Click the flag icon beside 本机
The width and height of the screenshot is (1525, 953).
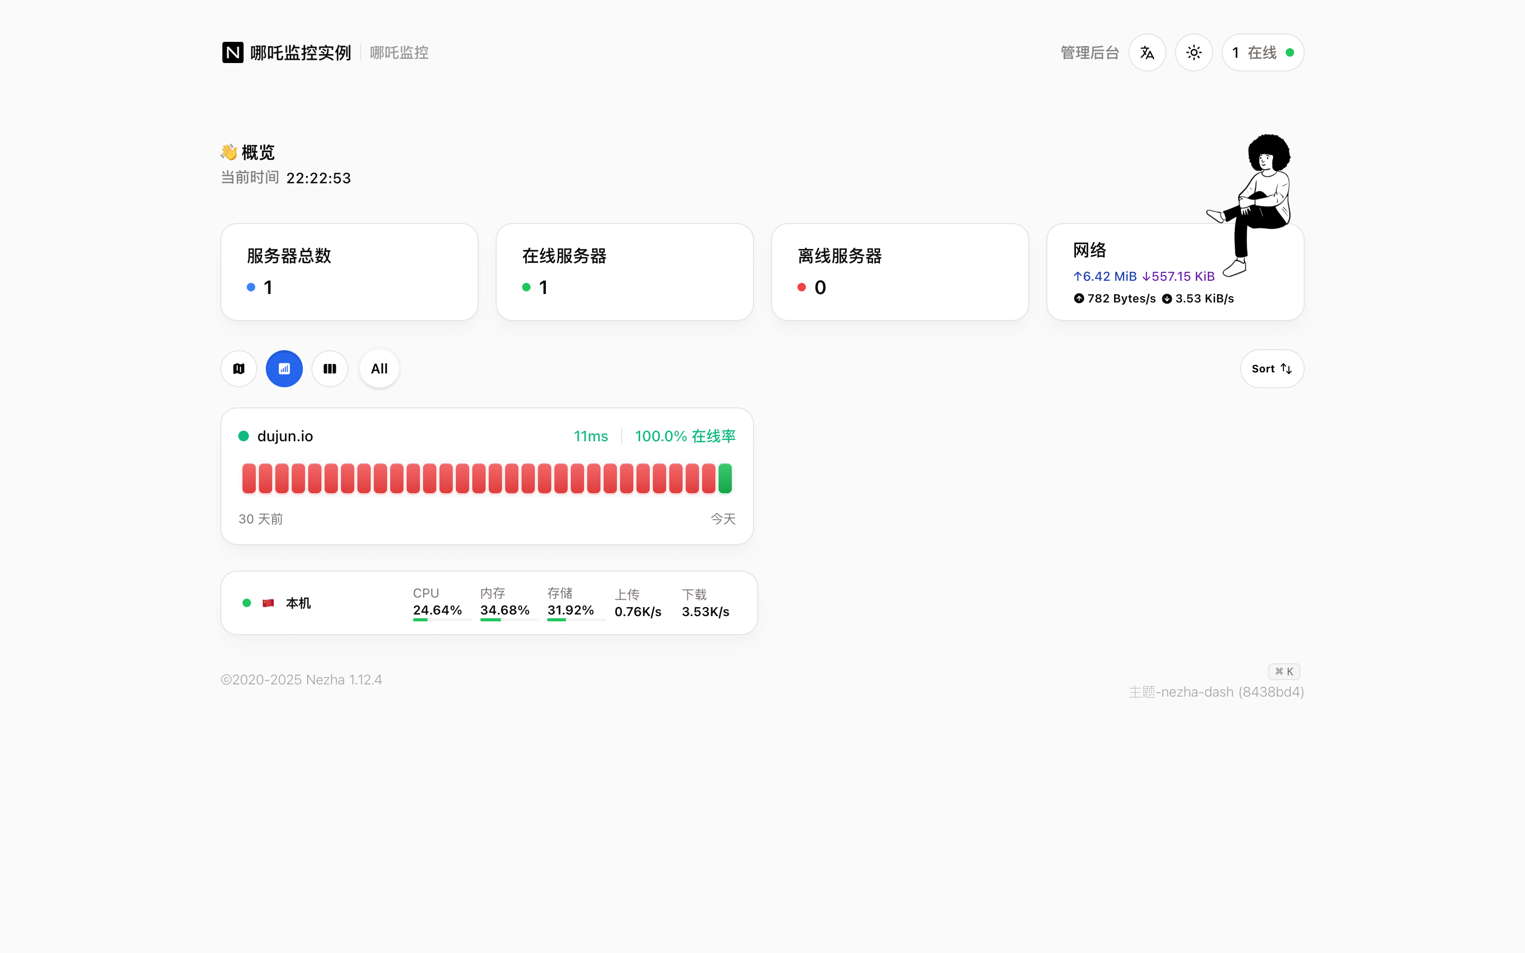point(268,603)
